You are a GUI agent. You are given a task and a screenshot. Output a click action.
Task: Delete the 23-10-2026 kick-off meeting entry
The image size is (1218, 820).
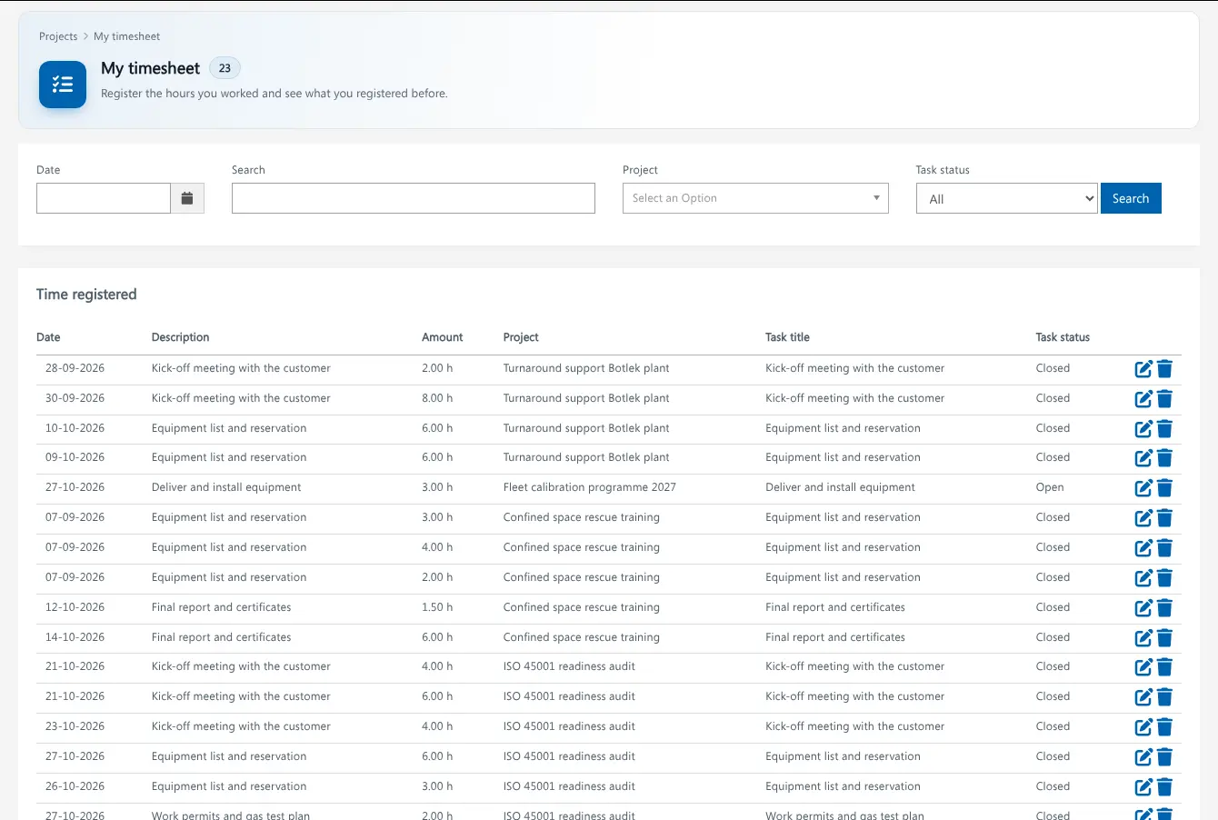[1164, 727]
